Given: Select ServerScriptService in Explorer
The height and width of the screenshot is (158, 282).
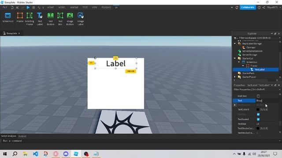Looking at the screenshot, I should (252, 51).
